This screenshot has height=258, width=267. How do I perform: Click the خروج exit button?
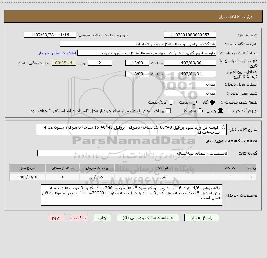click(x=57, y=218)
